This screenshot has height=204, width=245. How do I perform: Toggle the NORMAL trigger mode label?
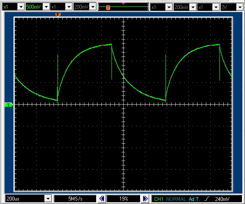point(176,199)
